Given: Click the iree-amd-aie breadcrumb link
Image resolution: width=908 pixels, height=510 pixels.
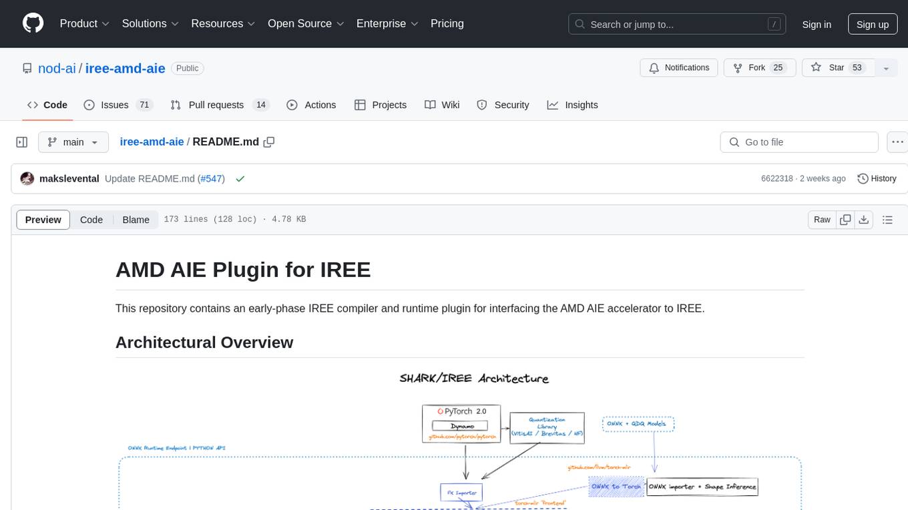Looking at the screenshot, I should [152, 142].
